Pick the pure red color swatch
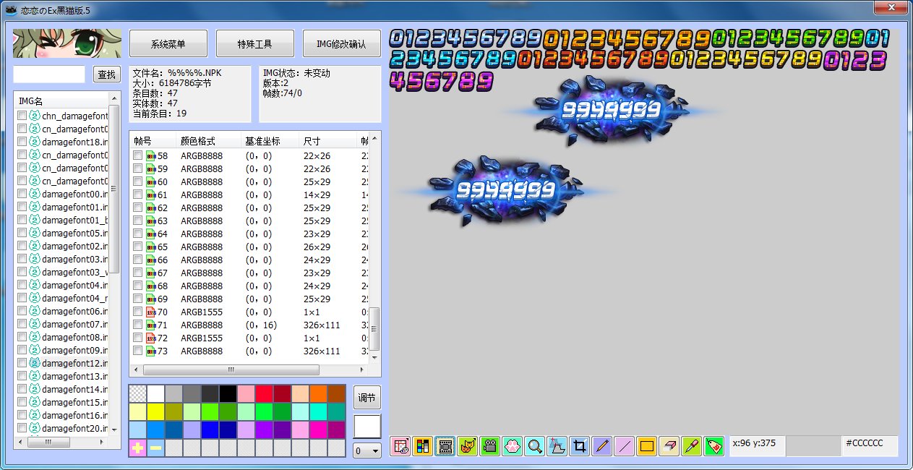The image size is (913, 470). pyautogui.click(x=264, y=394)
